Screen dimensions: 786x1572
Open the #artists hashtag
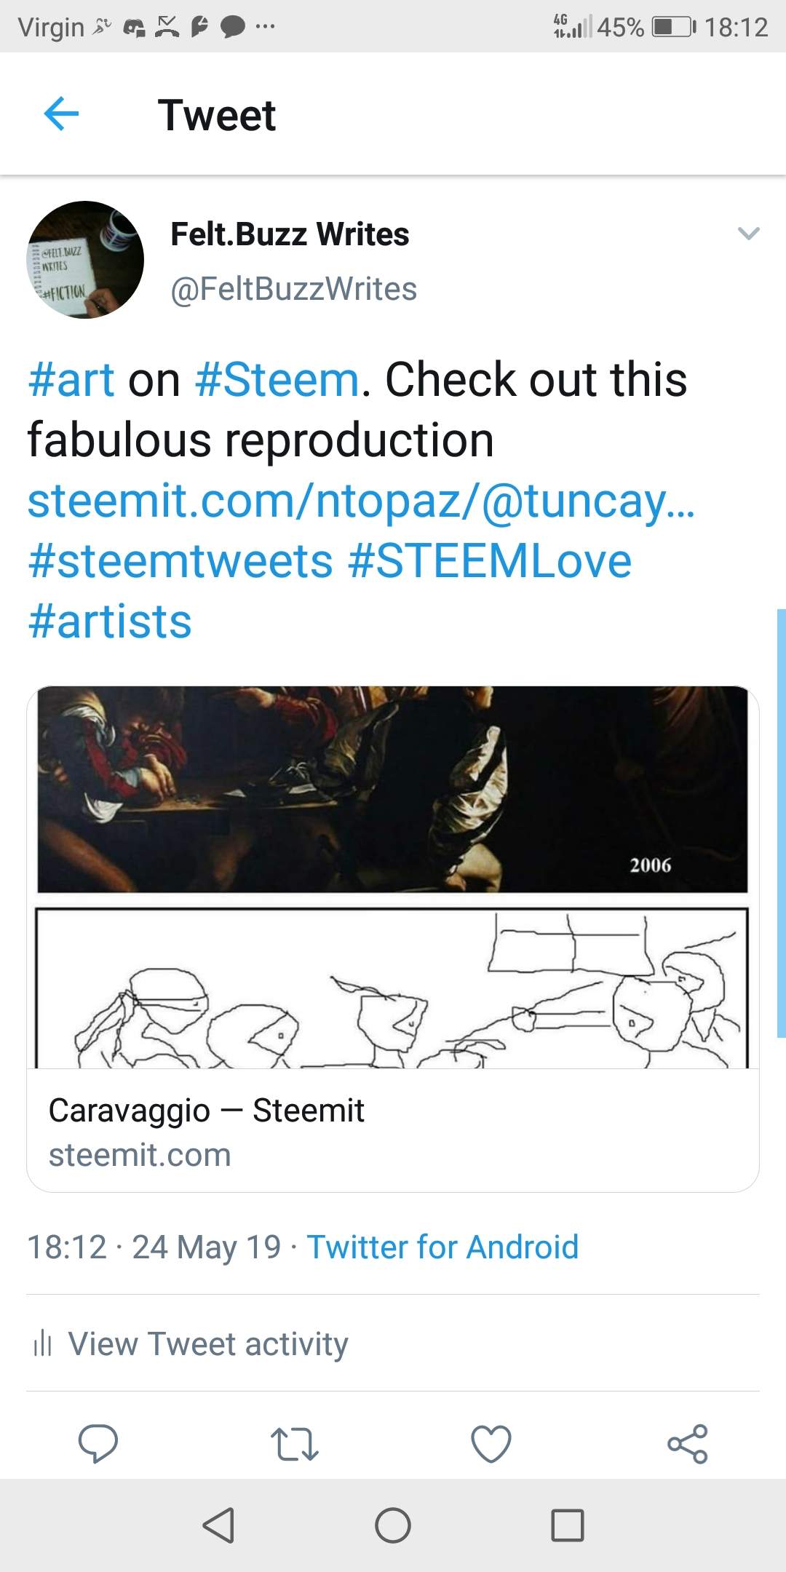[110, 622]
